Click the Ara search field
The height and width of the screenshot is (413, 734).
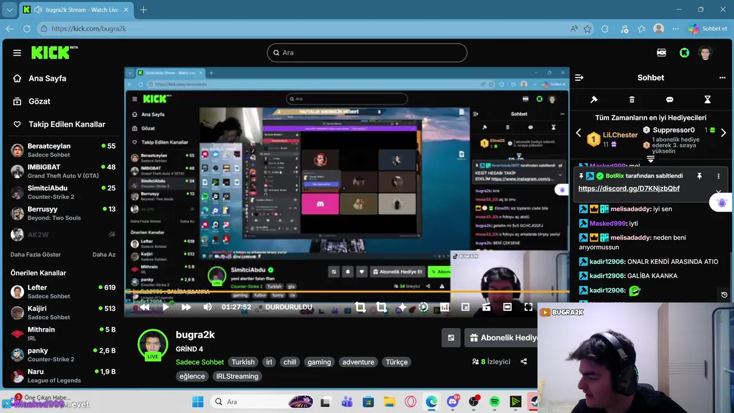coord(367,53)
